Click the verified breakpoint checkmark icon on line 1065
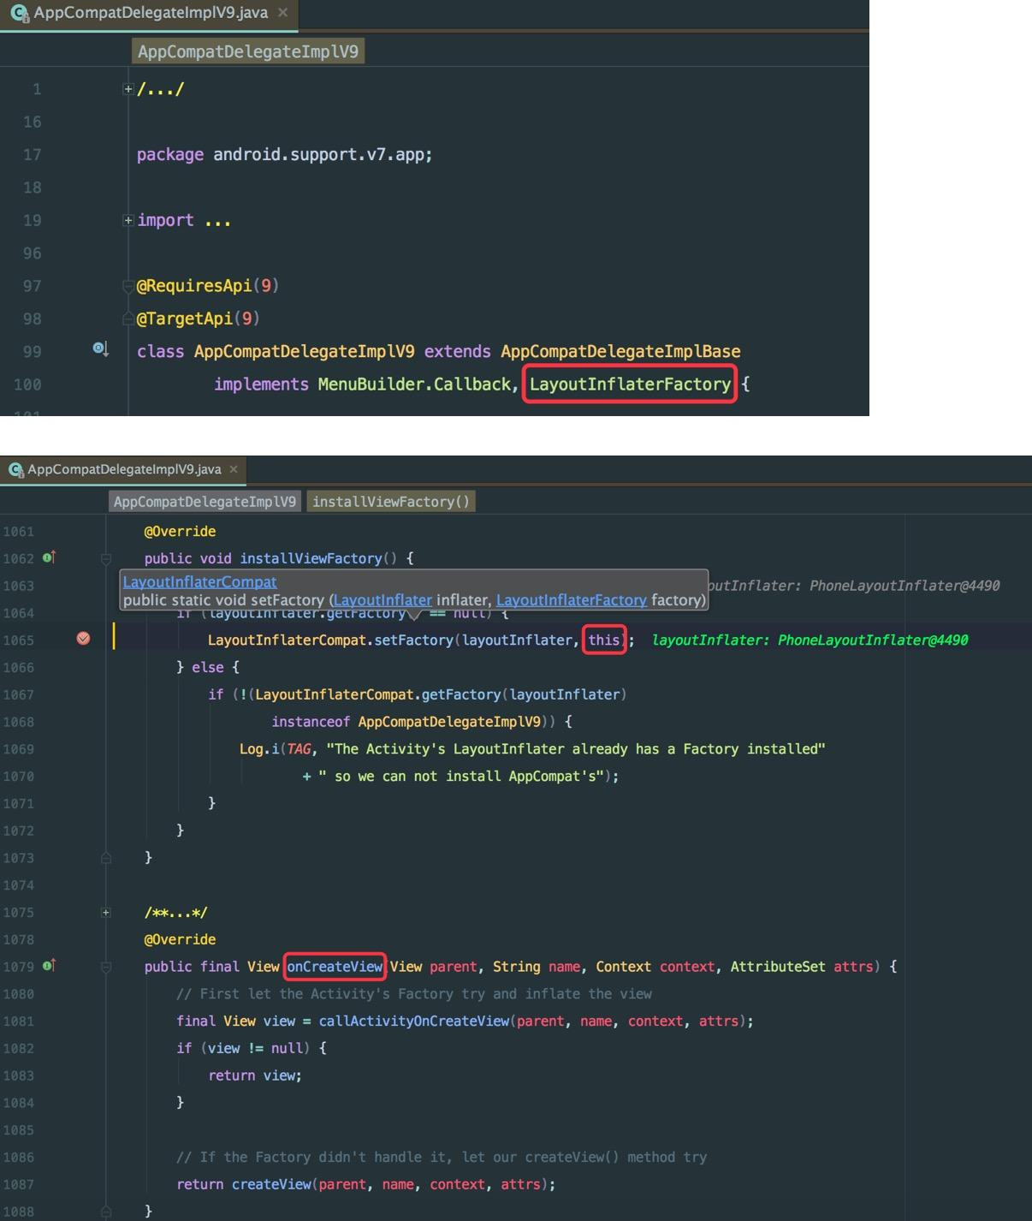The image size is (1032, 1221). point(83,639)
